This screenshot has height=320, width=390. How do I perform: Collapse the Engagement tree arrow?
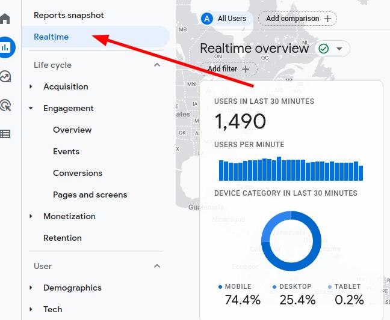[31, 108]
